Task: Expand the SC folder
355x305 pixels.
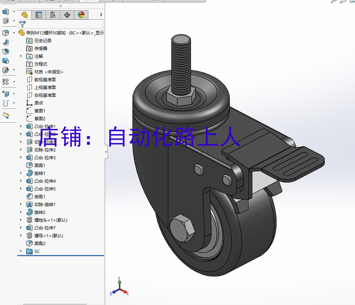Action: point(21,251)
